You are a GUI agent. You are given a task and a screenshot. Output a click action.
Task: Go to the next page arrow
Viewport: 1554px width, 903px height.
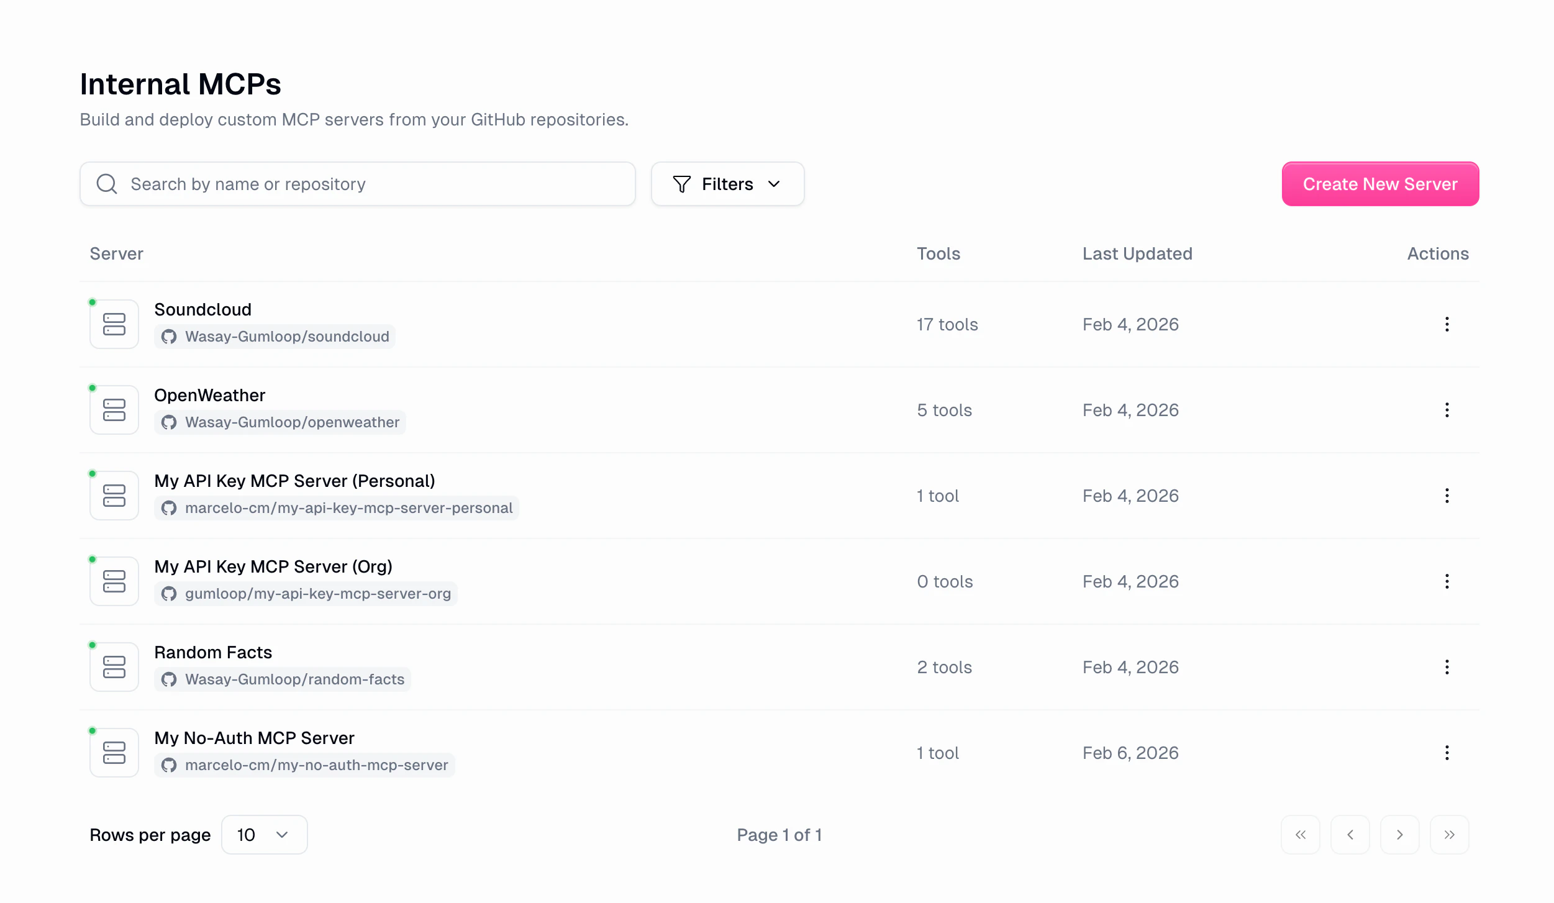1399,835
